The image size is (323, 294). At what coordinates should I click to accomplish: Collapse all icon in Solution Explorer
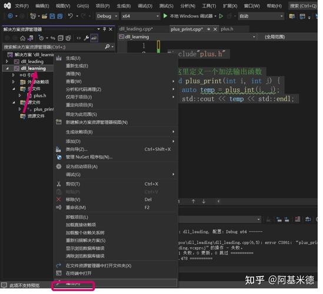coord(61,38)
